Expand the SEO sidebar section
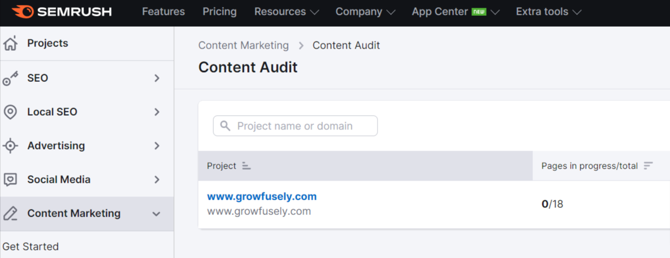This screenshot has height=258, width=670. 157,78
